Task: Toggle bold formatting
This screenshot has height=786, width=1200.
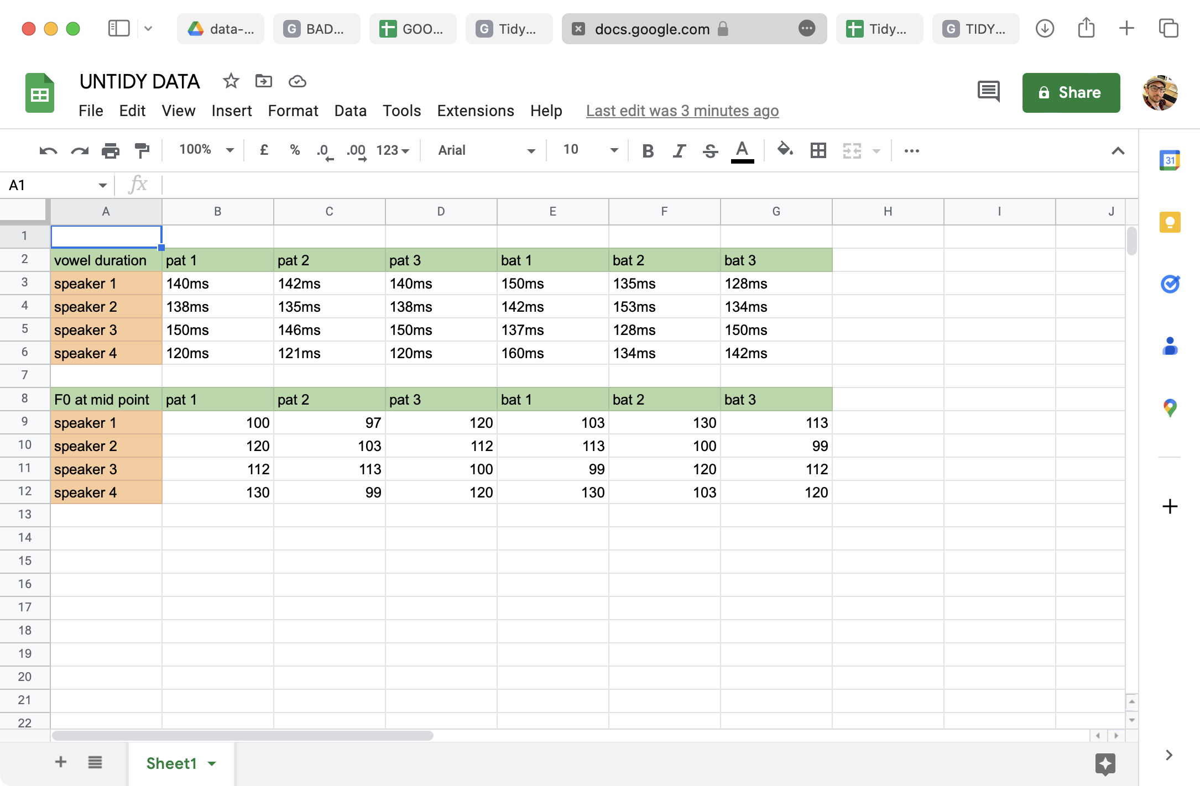Action: point(648,150)
